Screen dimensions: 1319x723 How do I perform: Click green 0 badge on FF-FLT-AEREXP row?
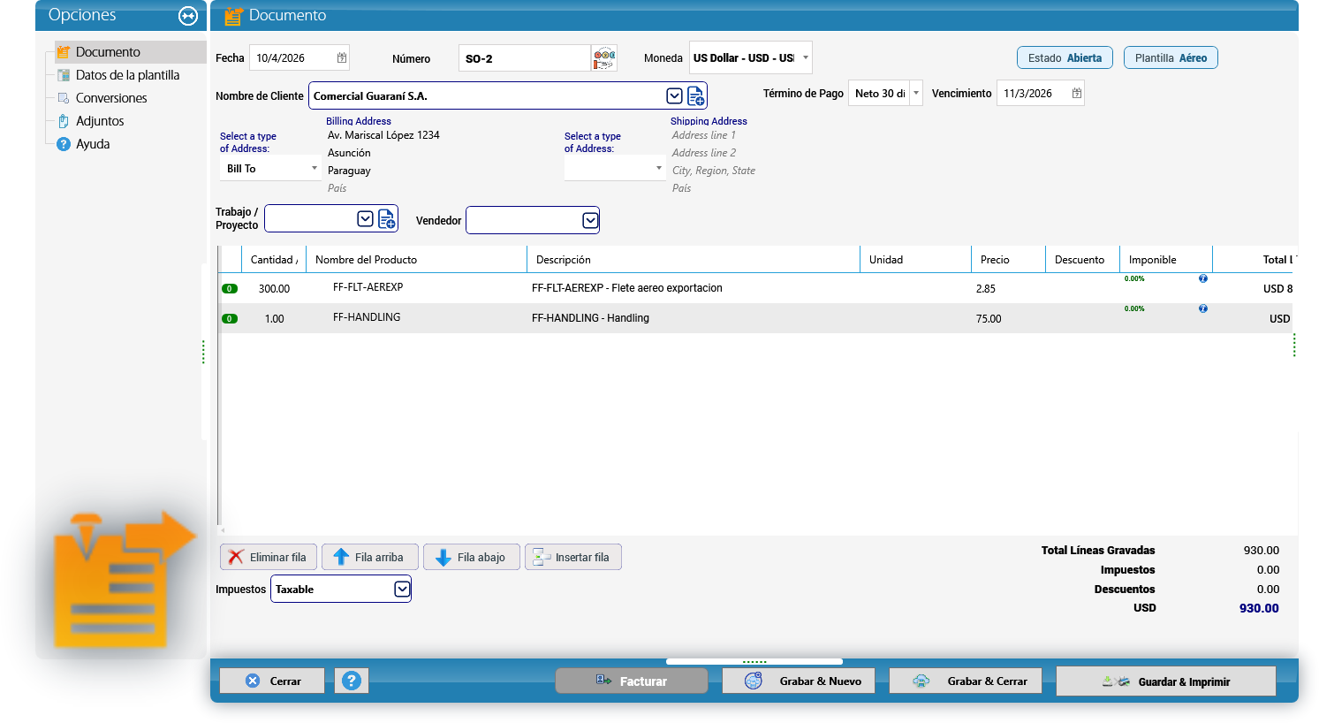click(x=230, y=289)
